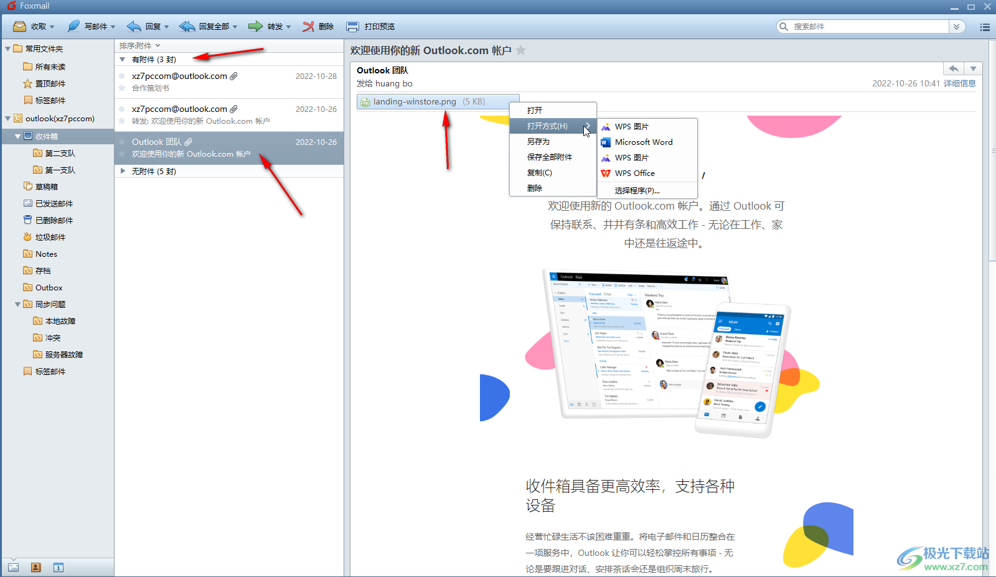The width and height of the screenshot is (996, 577).
Task: Click the landing-winstore.png attachment
Action: (x=415, y=101)
